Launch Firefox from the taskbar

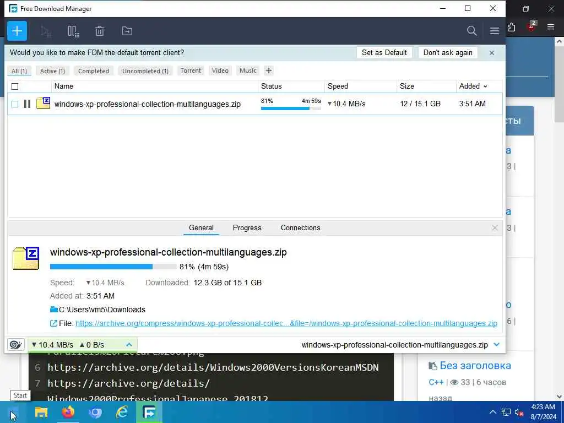[x=68, y=412]
